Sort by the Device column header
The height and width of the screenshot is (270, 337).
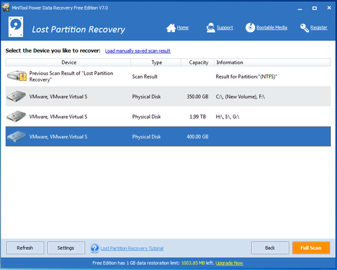click(x=68, y=62)
